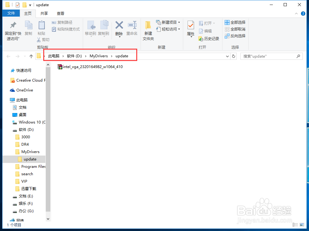Select 软件 (D:) in tree

pos(23,130)
